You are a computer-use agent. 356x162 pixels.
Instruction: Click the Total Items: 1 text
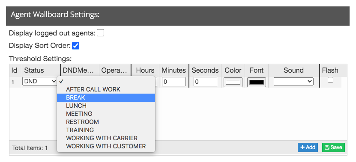pos(30,148)
